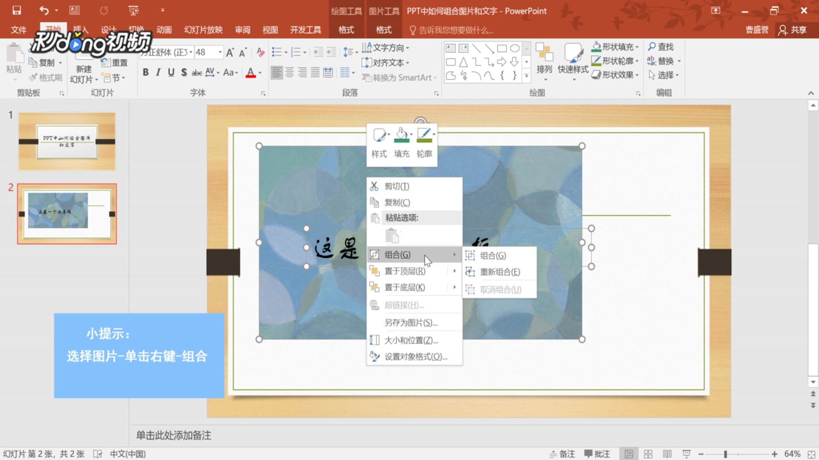Start slideshow from beginning icon in title bar
Screen dimensions: 819x460
[134, 10]
